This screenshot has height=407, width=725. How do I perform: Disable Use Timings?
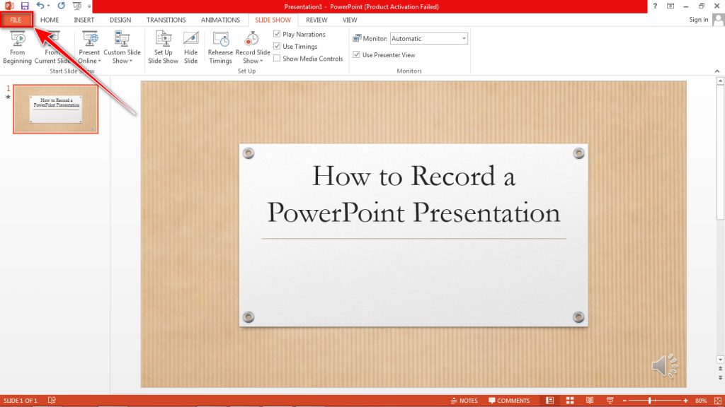pyautogui.click(x=277, y=46)
